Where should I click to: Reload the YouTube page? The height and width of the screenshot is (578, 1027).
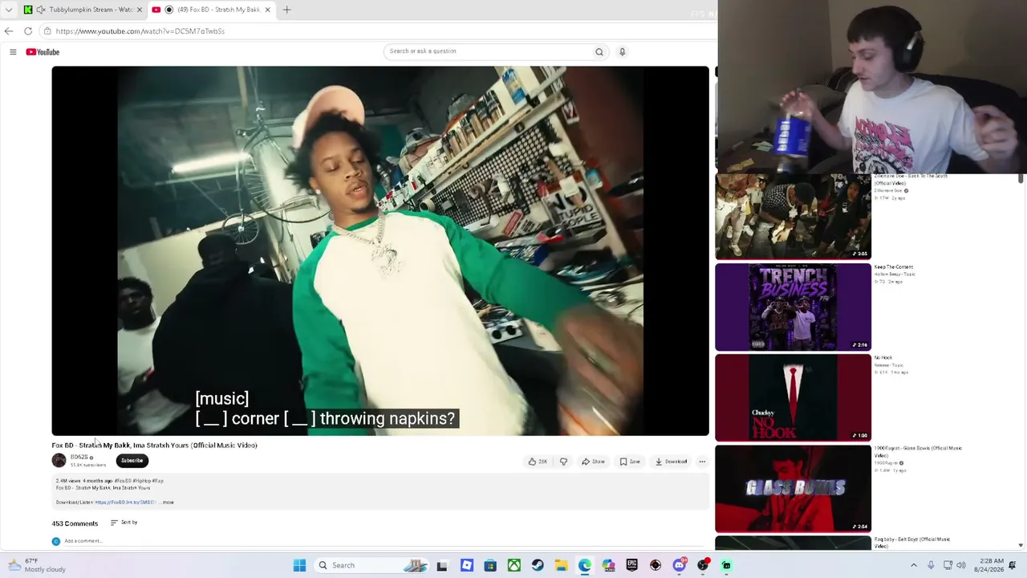click(28, 31)
